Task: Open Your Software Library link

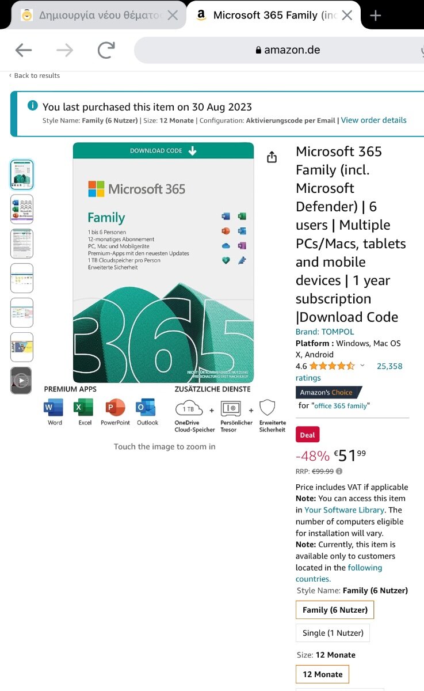Action: tap(344, 510)
